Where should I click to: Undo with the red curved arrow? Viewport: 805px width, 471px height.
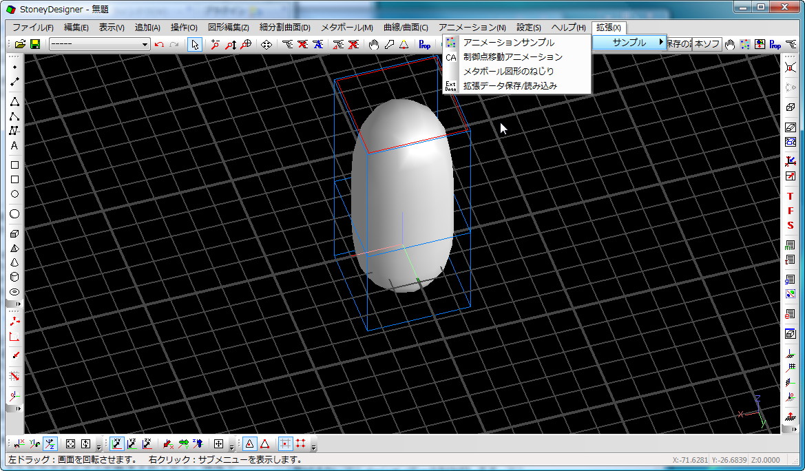159,45
